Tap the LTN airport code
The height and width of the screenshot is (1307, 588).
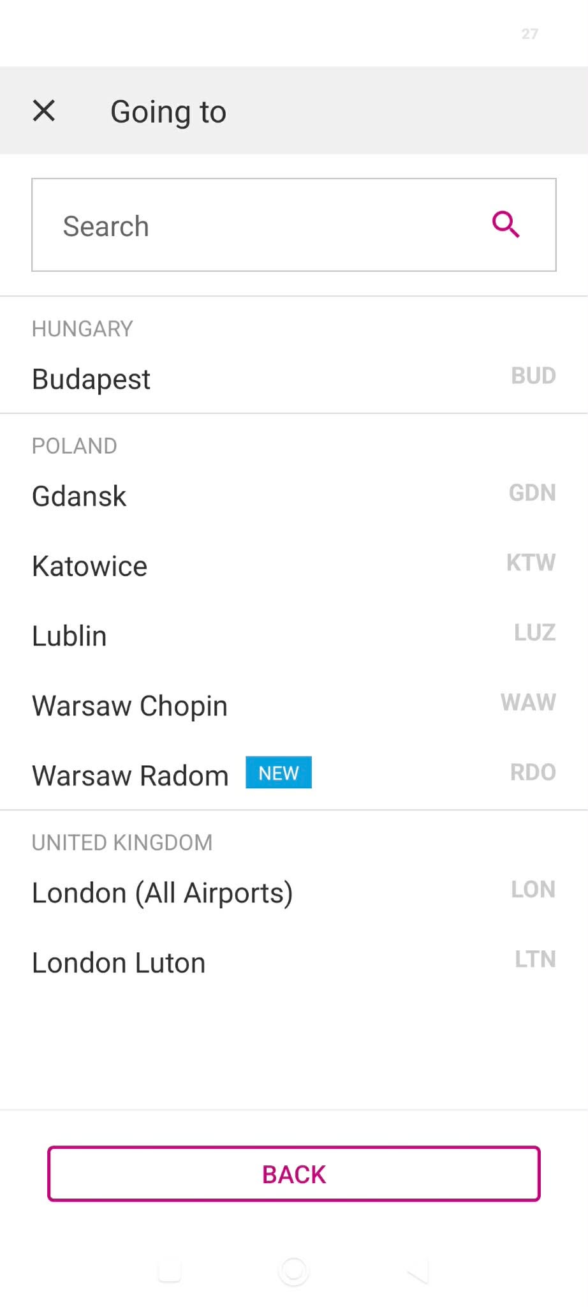pos(535,959)
